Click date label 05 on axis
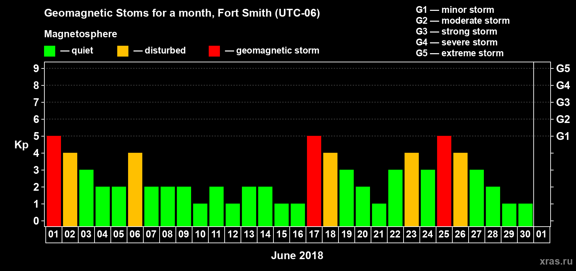 [119, 234]
